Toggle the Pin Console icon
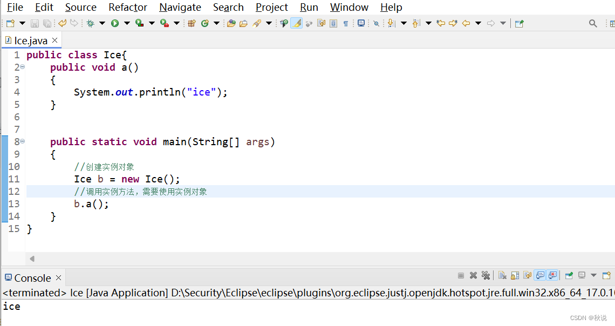 pyautogui.click(x=569, y=275)
